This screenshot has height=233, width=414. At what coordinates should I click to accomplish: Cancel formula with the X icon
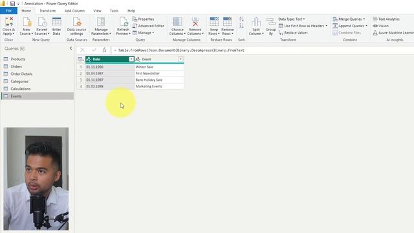click(82, 50)
